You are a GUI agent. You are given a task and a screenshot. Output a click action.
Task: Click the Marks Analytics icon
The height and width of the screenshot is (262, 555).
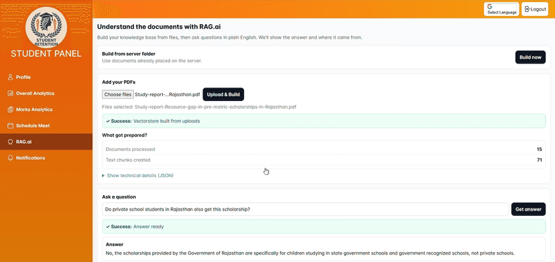[10, 110]
